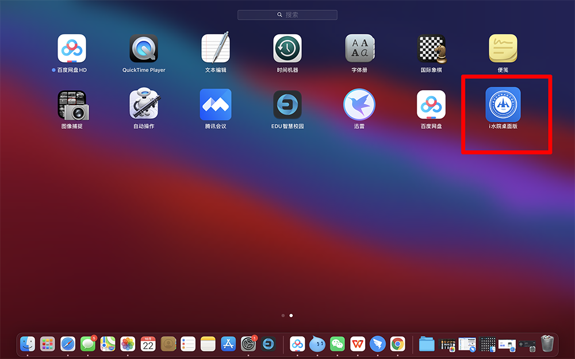Open WeChat from the Dock
The width and height of the screenshot is (575, 359).
pyautogui.click(x=338, y=344)
